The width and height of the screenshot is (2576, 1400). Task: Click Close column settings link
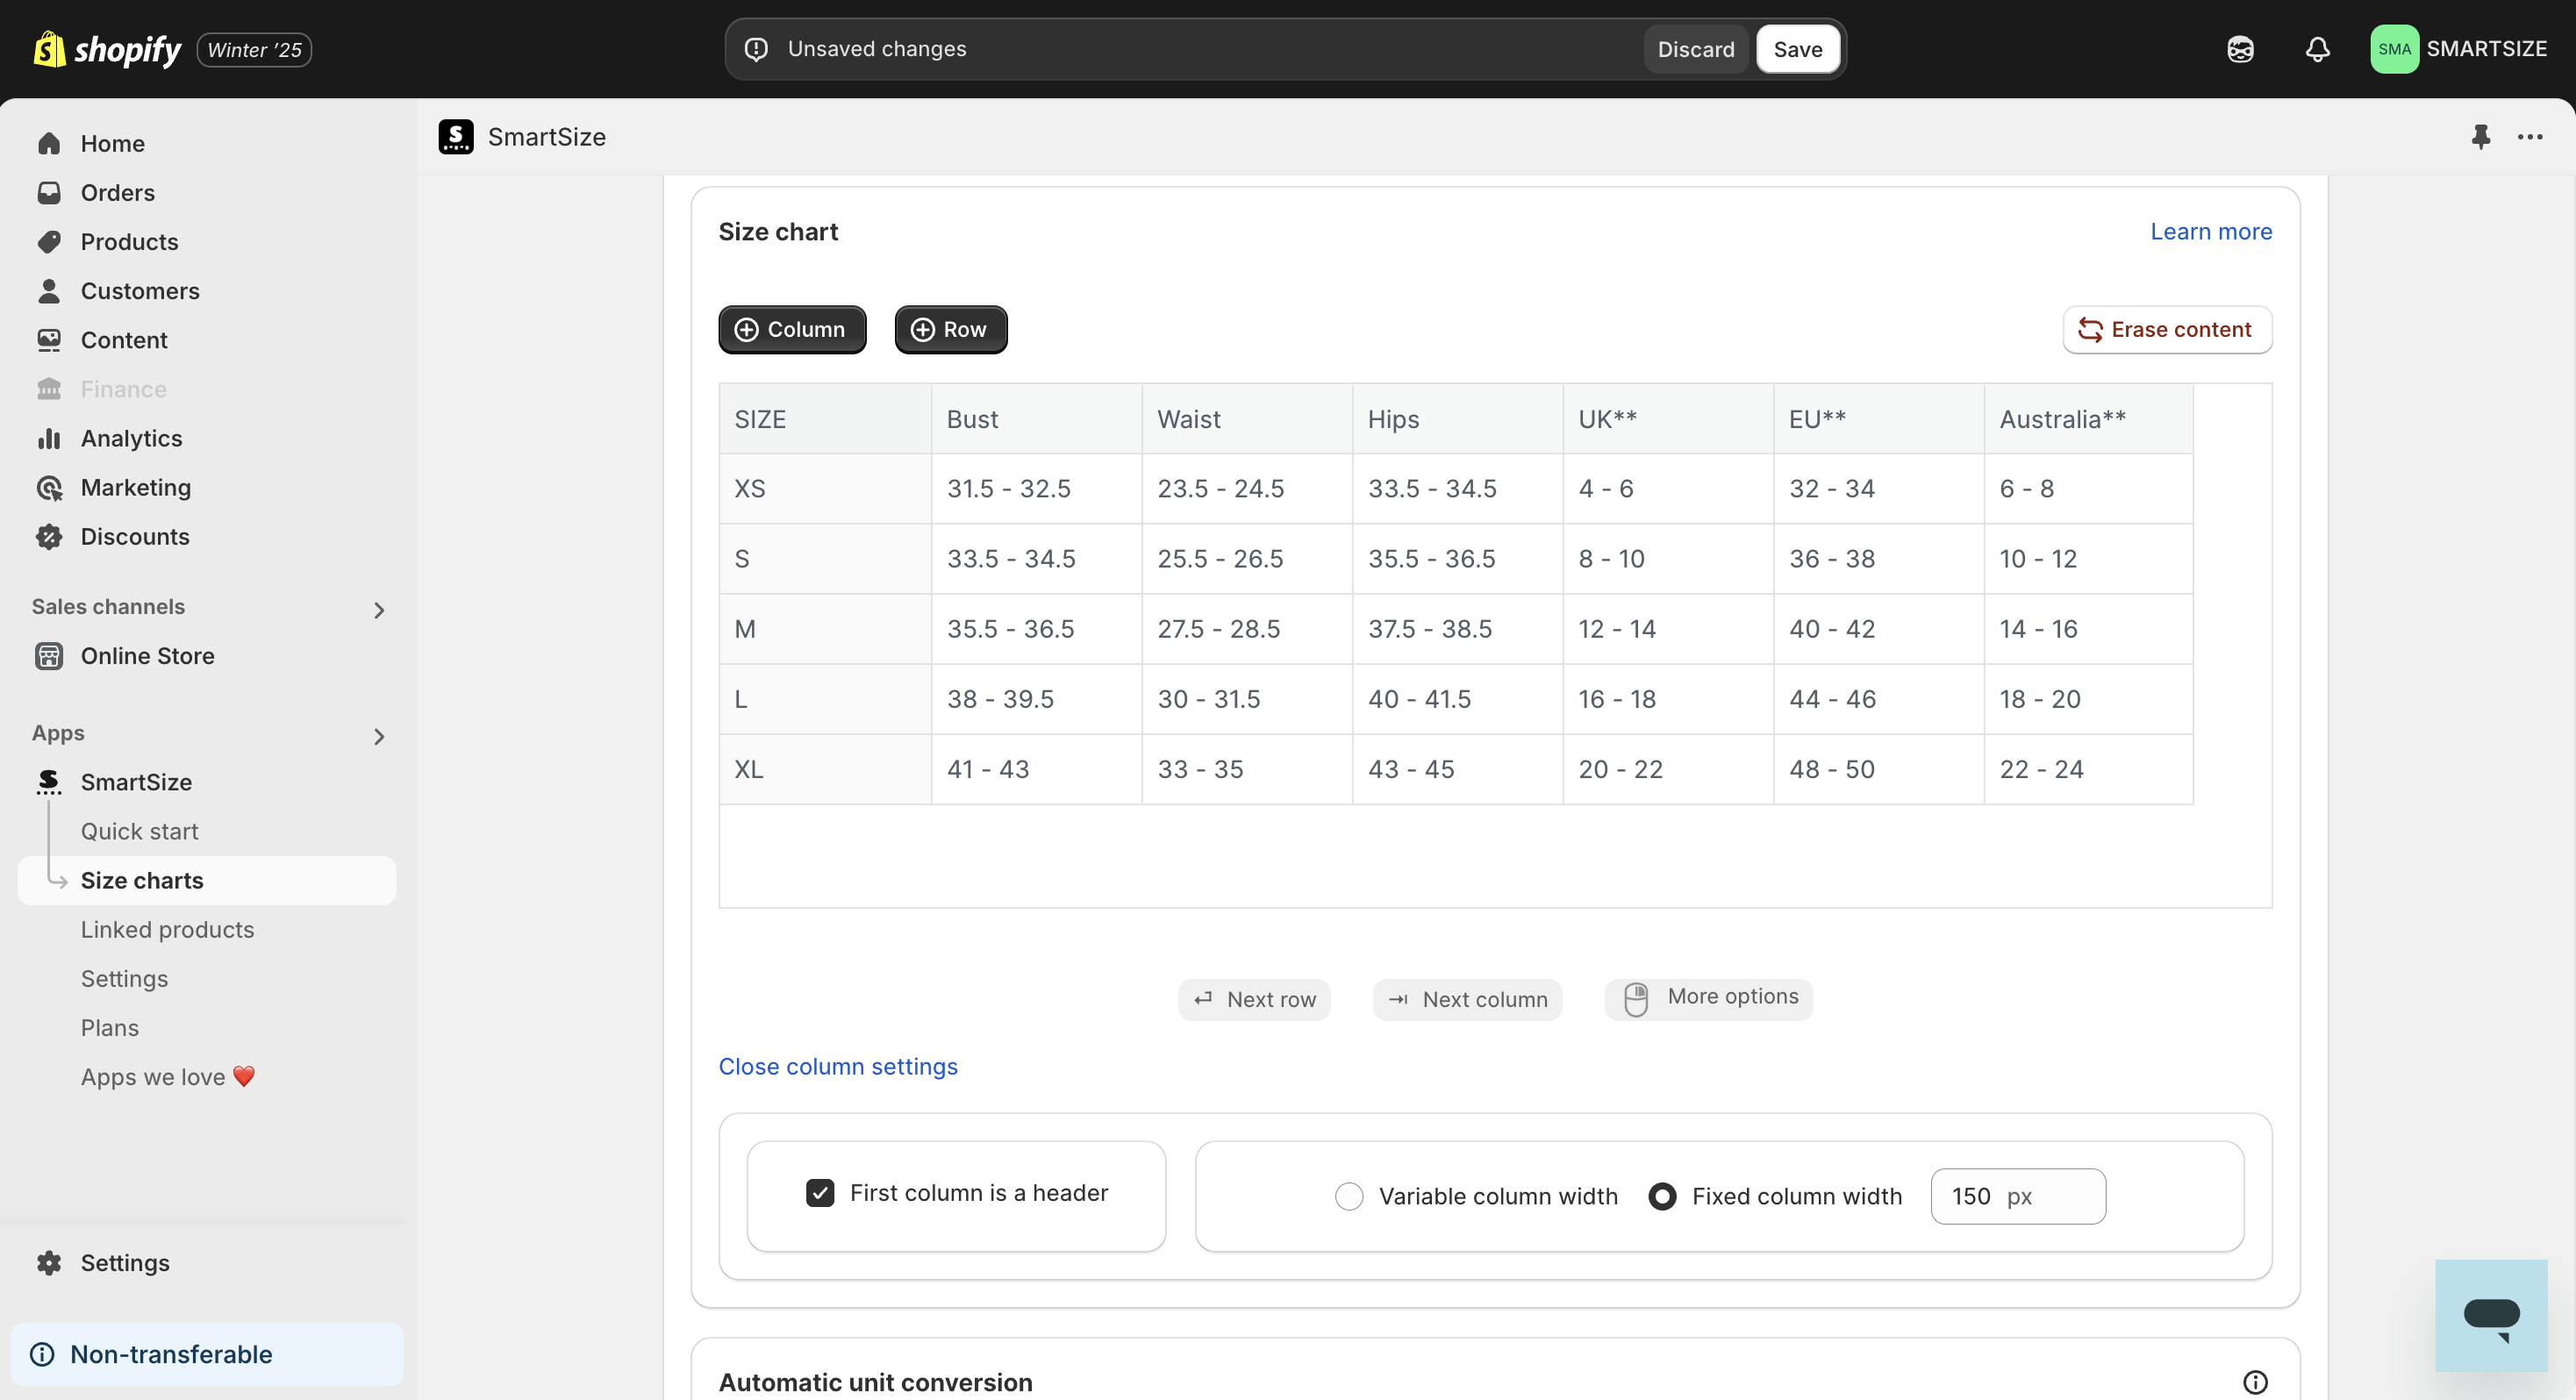point(838,1066)
